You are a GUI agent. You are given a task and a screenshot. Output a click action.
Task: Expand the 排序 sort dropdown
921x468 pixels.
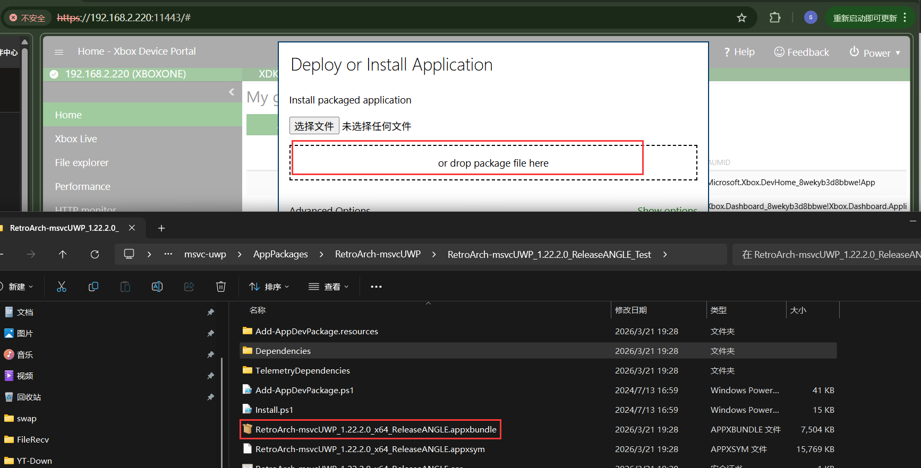pos(269,287)
